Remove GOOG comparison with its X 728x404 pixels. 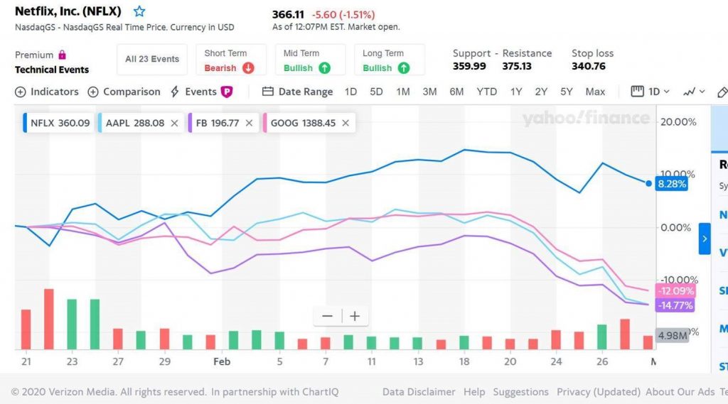point(346,123)
